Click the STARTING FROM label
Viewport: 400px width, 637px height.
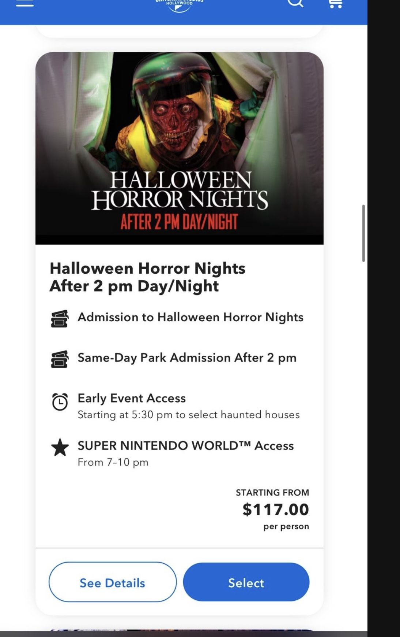[272, 492]
